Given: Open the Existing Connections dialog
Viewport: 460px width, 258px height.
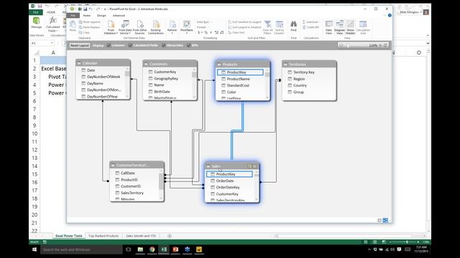Looking at the screenshot, I should [x=156, y=27].
